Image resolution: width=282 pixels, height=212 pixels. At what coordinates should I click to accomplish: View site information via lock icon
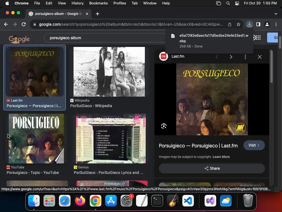click(x=35, y=24)
